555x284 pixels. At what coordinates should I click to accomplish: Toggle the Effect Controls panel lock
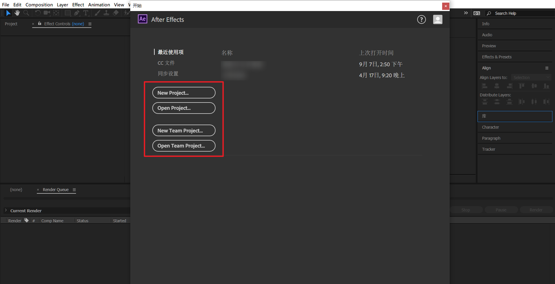point(40,24)
